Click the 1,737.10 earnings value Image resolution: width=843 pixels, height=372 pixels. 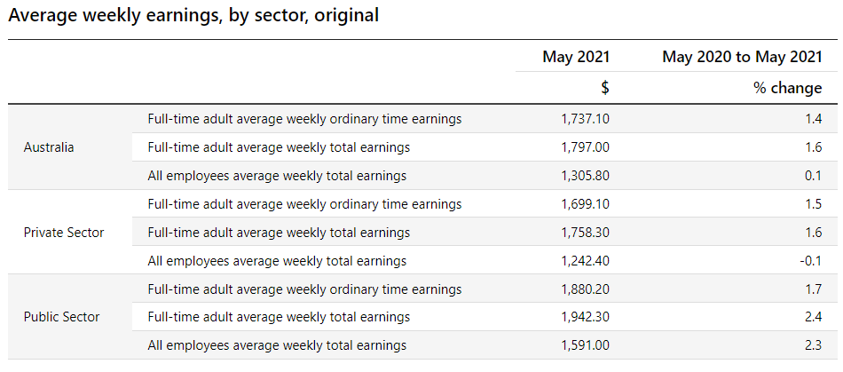[586, 119]
